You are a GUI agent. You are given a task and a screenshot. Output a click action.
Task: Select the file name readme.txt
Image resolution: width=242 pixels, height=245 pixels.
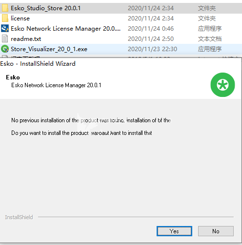(26, 39)
